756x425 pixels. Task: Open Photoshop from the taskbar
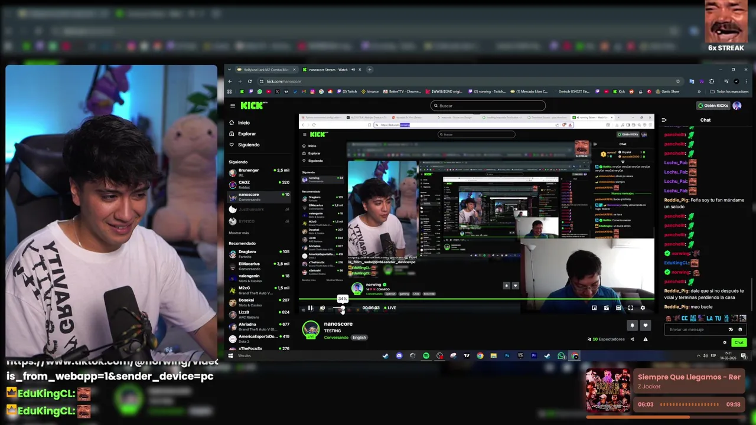[507, 356]
